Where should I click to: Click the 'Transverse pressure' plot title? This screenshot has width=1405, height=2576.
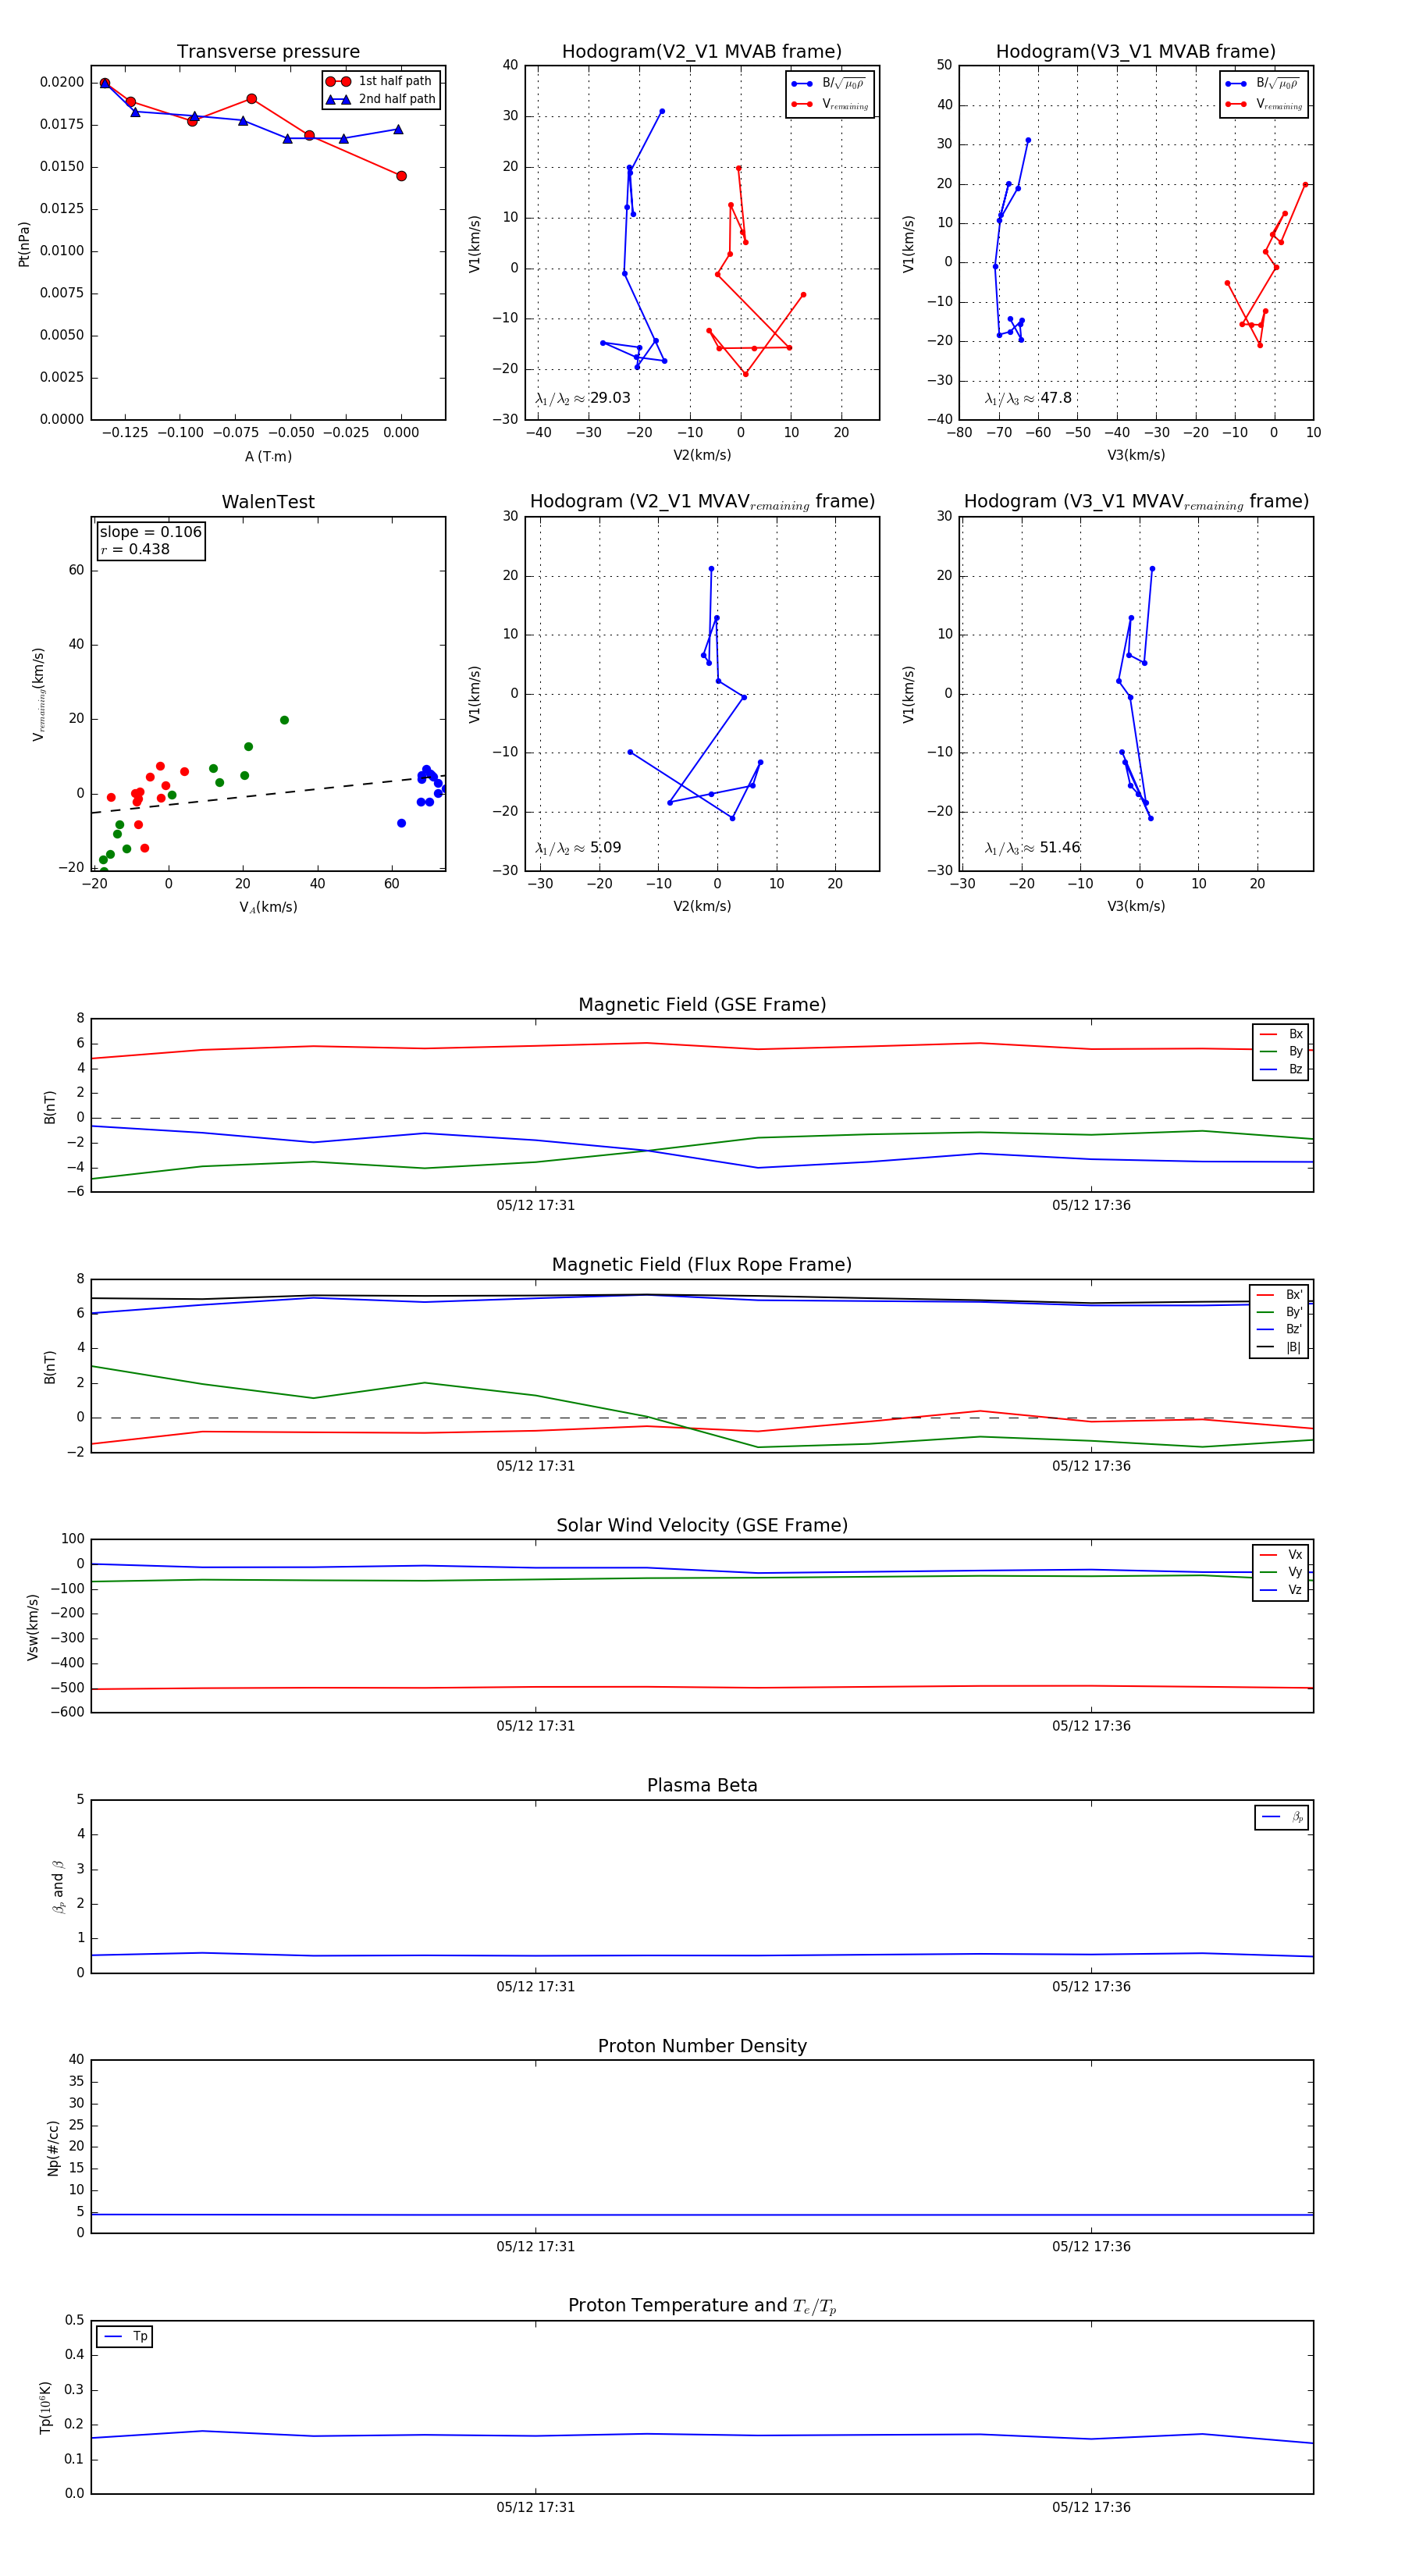pos(268,52)
